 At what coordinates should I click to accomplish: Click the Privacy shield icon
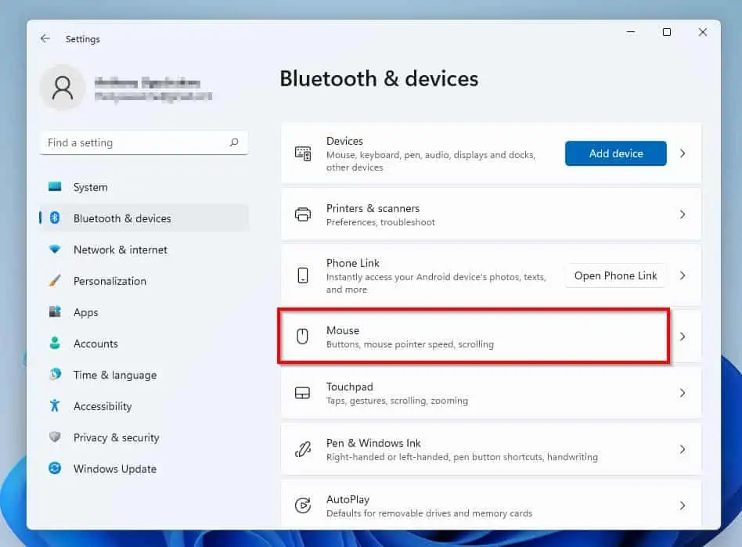55,437
